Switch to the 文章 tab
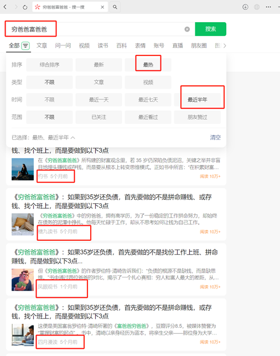The width and height of the screenshot is (280, 356). pyautogui.click(x=42, y=45)
